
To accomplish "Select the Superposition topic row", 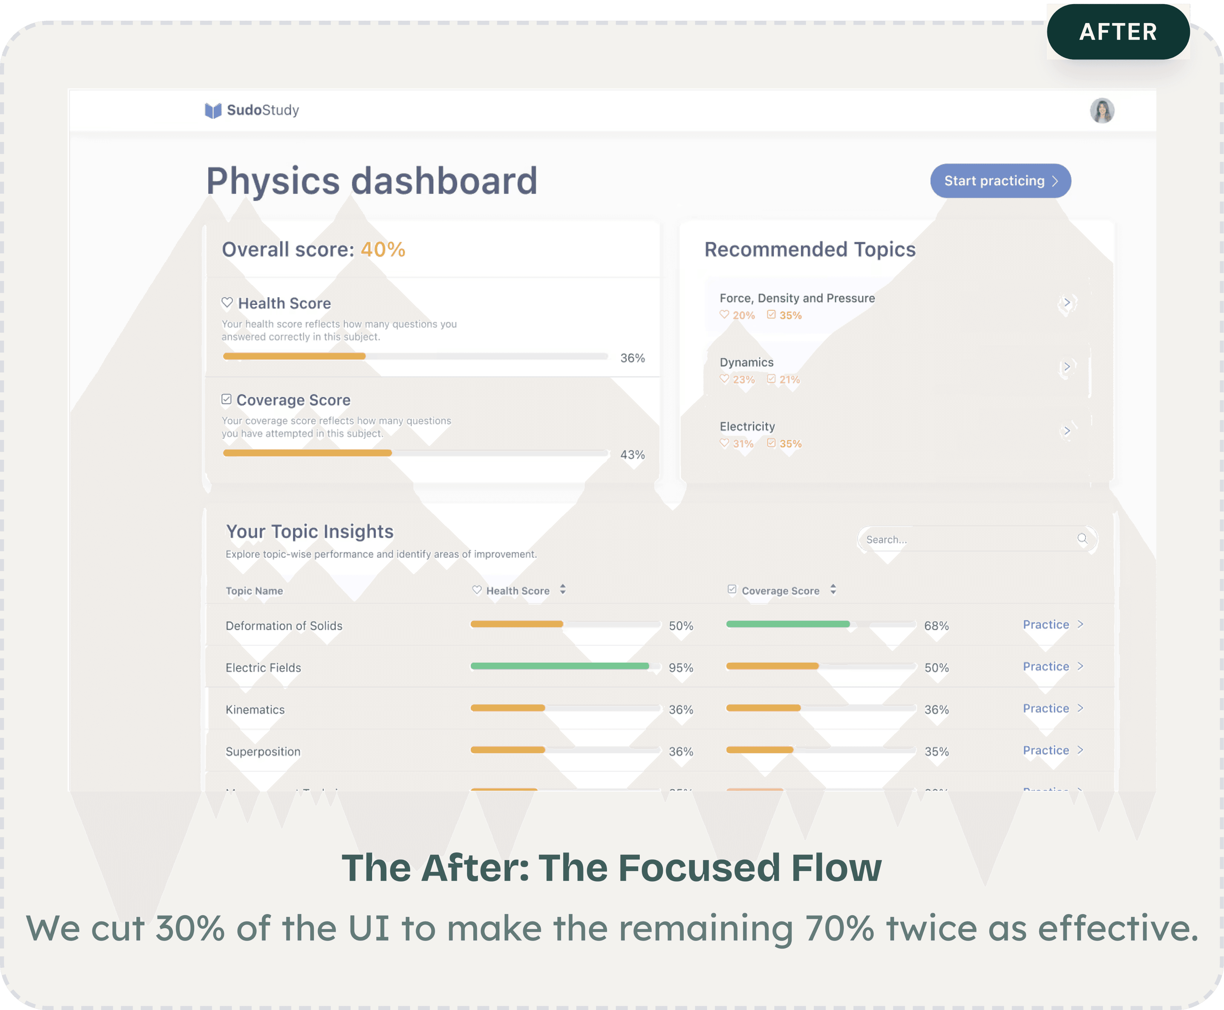I will tap(263, 751).
